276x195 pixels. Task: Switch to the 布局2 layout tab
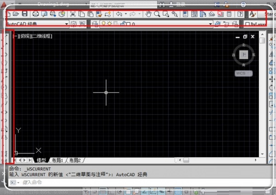[75, 160]
